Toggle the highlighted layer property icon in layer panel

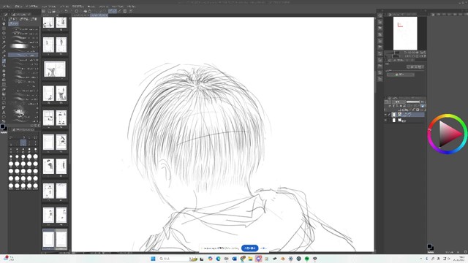point(423,106)
